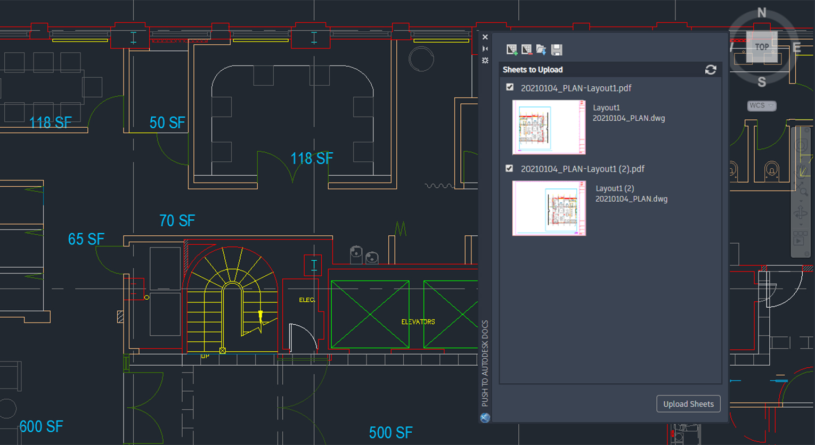
Task: Toggle palette auto-hide arrow icon
Action: pyautogui.click(x=485, y=49)
